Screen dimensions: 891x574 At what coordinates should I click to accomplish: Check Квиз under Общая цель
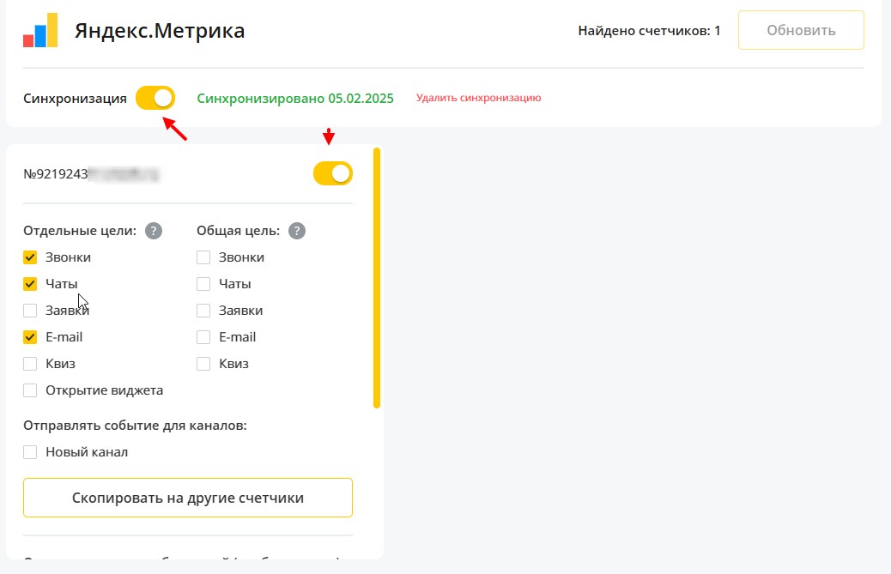203,364
